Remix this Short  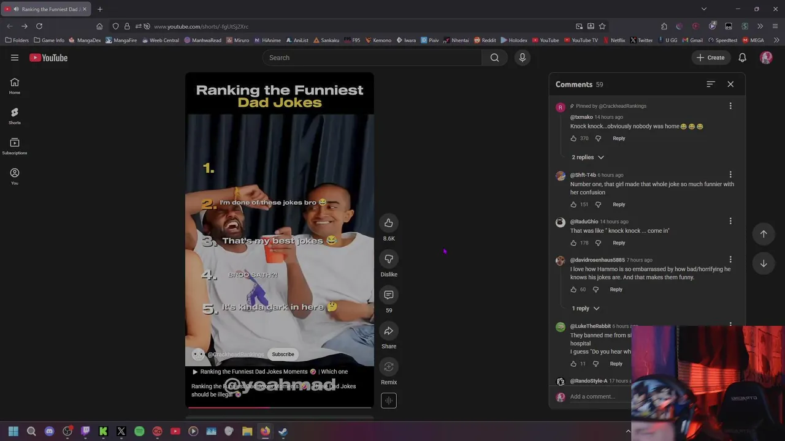pyautogui.click(x=389, y=367)
